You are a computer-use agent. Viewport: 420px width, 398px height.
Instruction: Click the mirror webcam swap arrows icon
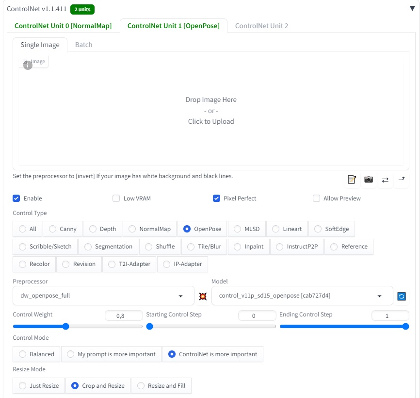pos(385,180)
